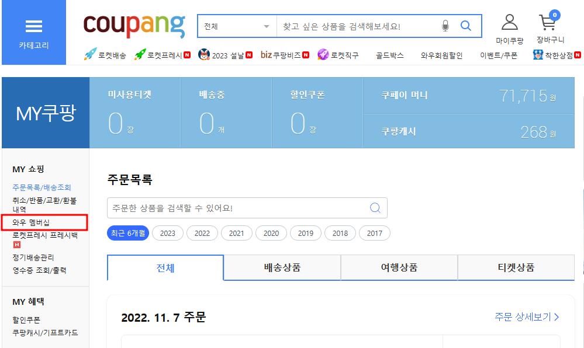
Task: Expand the 전체 search category dropdown
Action: [x=237, y=26]
